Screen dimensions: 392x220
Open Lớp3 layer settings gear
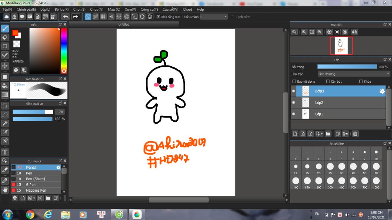pos(382,91)
